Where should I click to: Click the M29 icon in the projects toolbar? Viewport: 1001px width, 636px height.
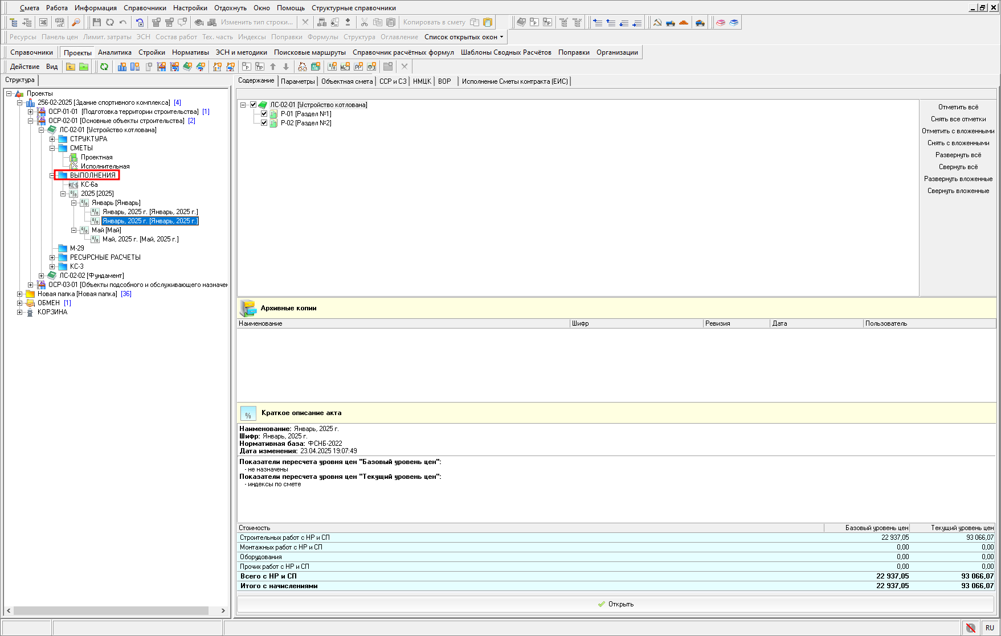[345, 67]
